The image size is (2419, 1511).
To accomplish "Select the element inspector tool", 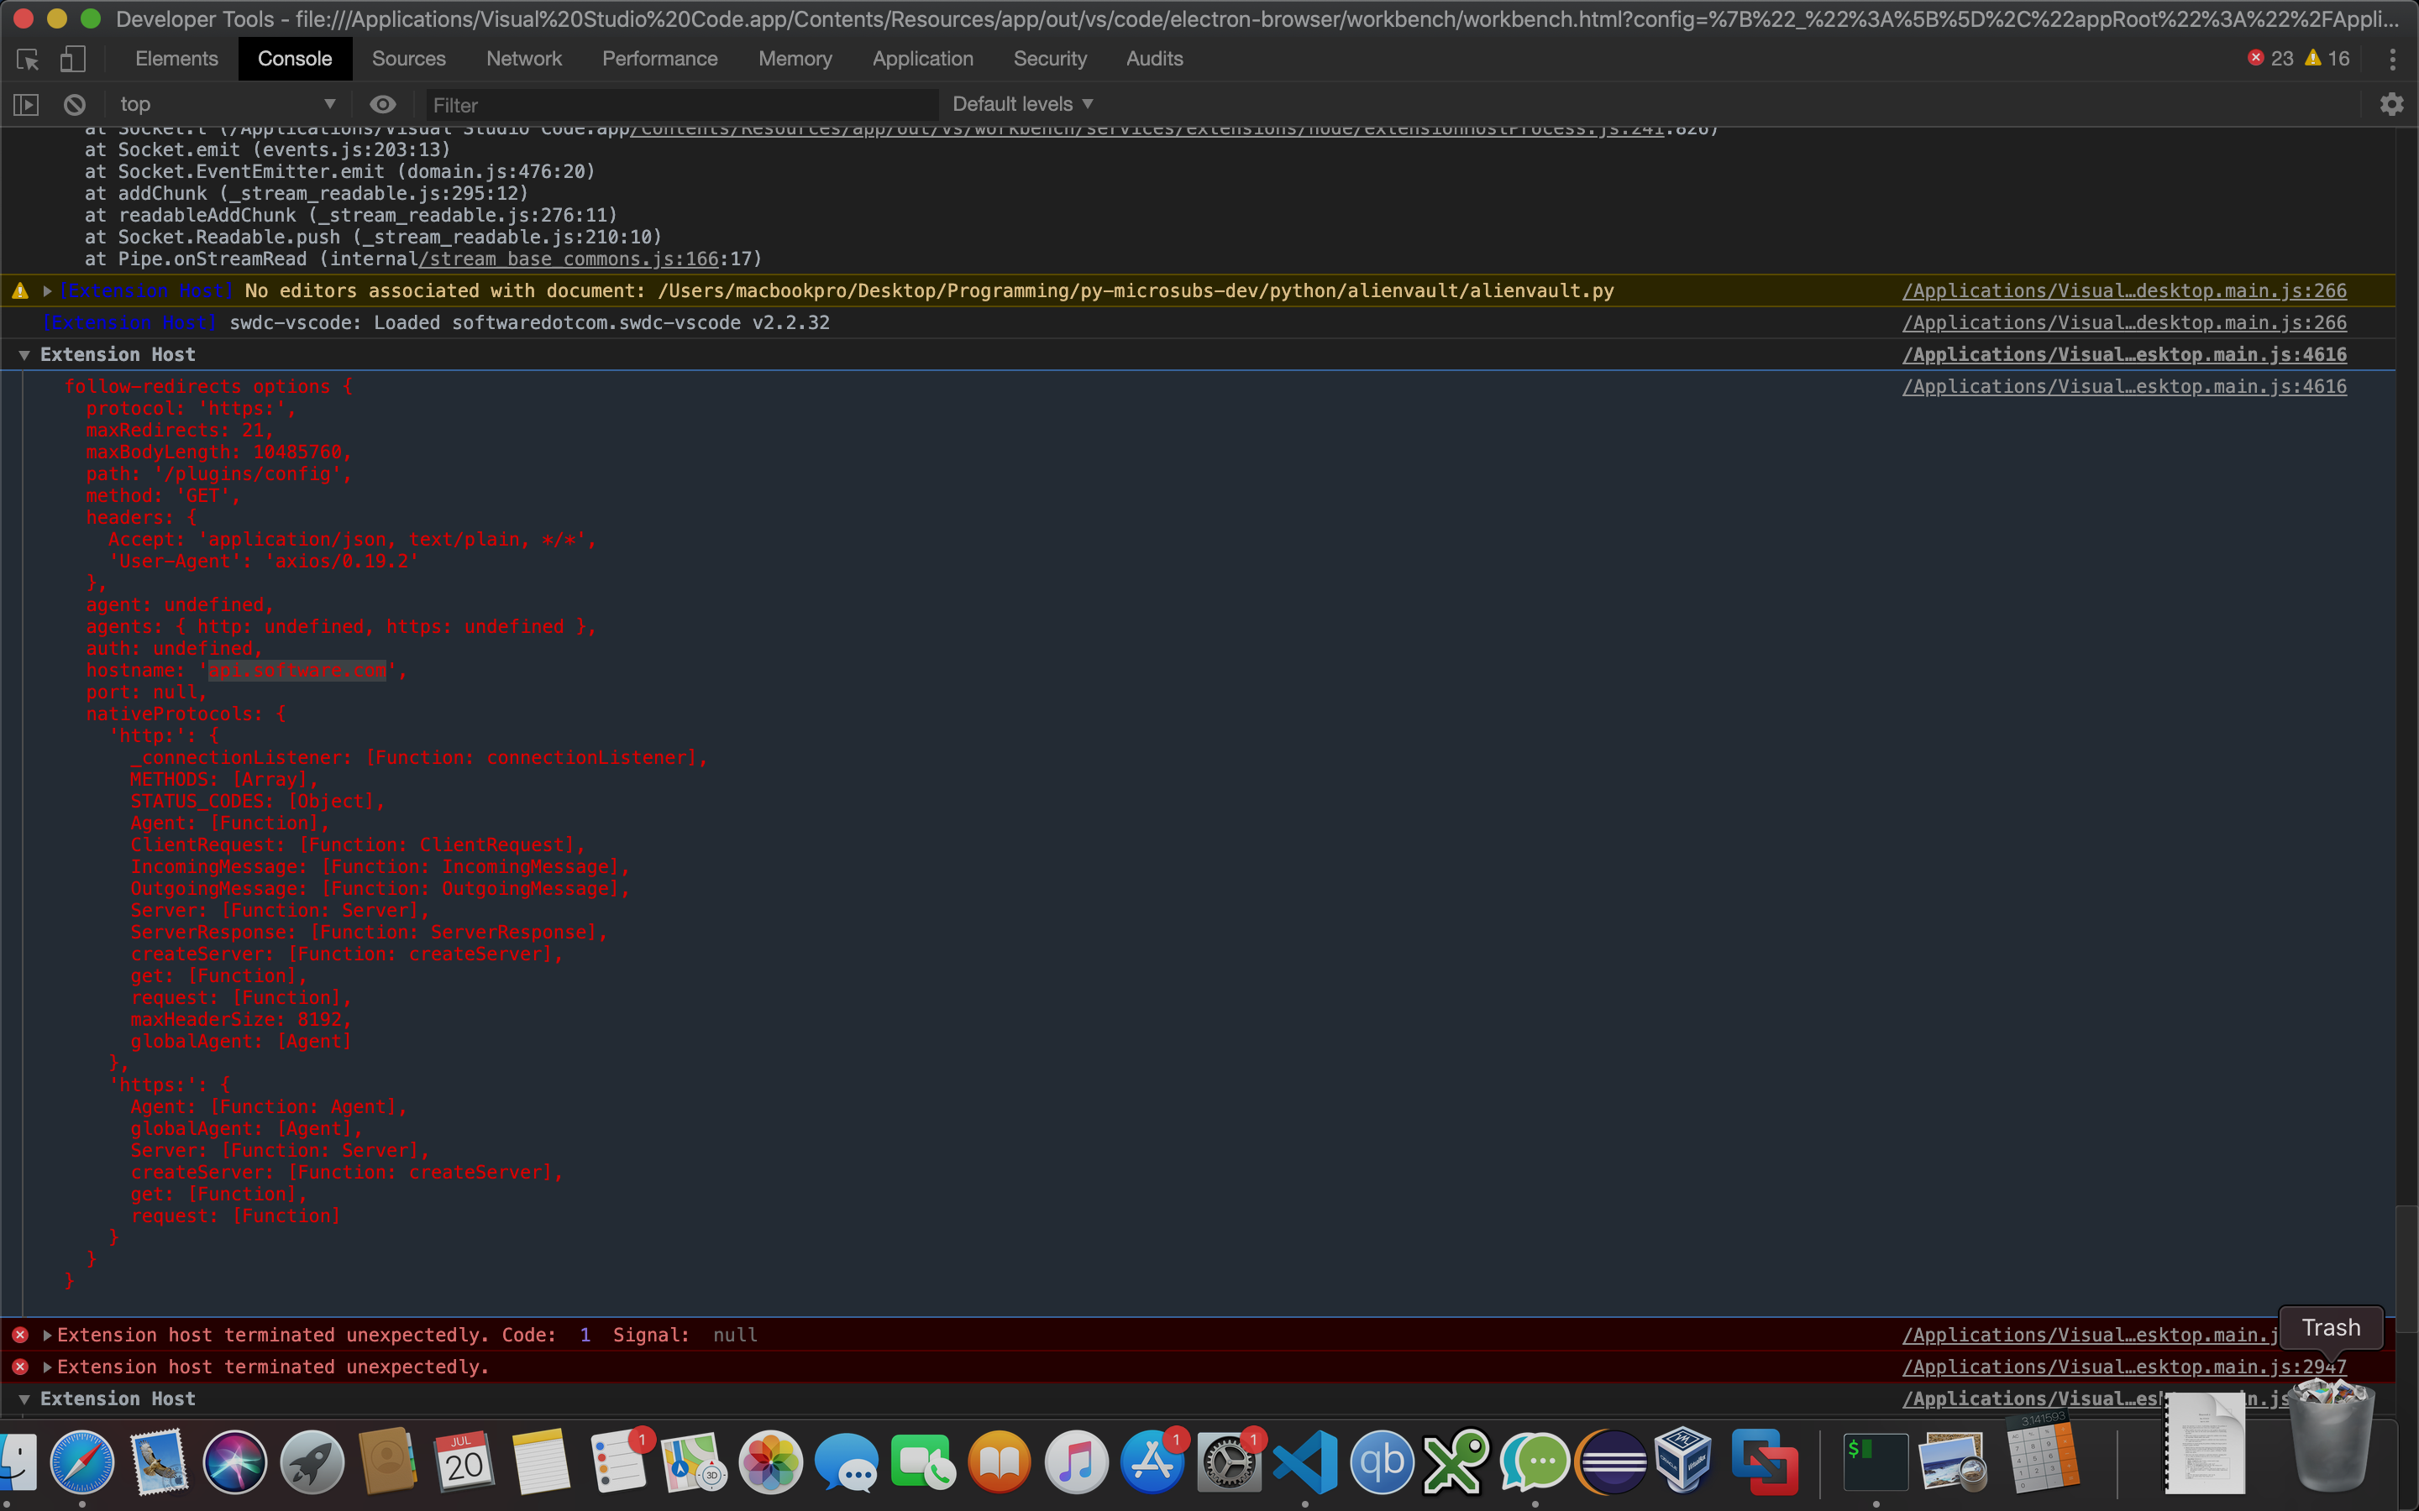I will [26, 59].
